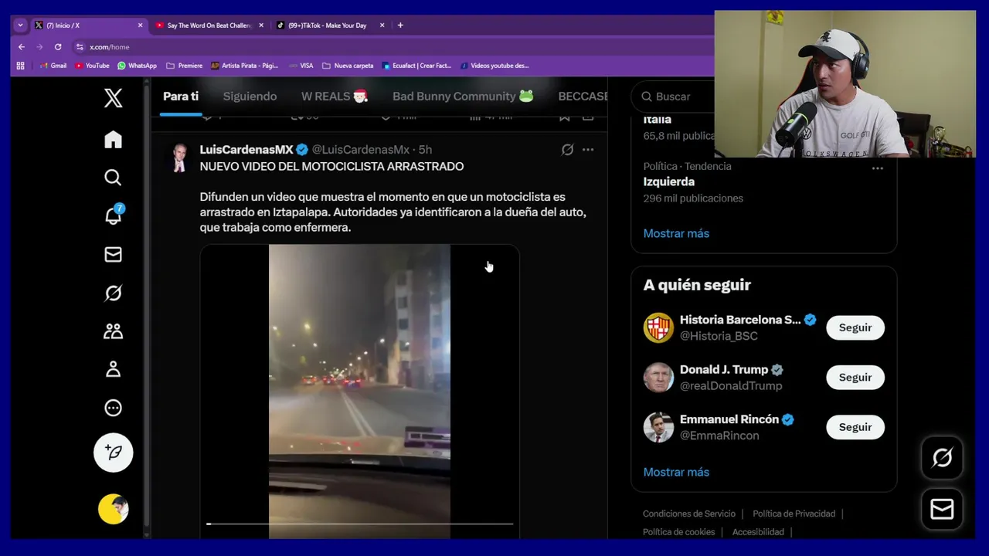989x556 pixels.
Task: Open LuisCardenasMX profile name
Action: (246, 150)
